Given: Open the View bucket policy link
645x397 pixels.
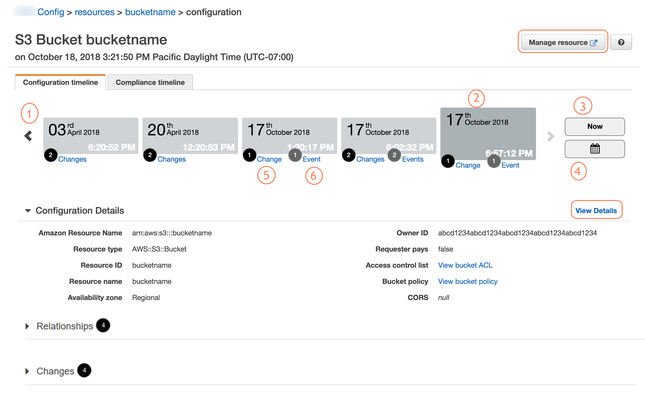Looking at the screenshot, I should (467, 282).
